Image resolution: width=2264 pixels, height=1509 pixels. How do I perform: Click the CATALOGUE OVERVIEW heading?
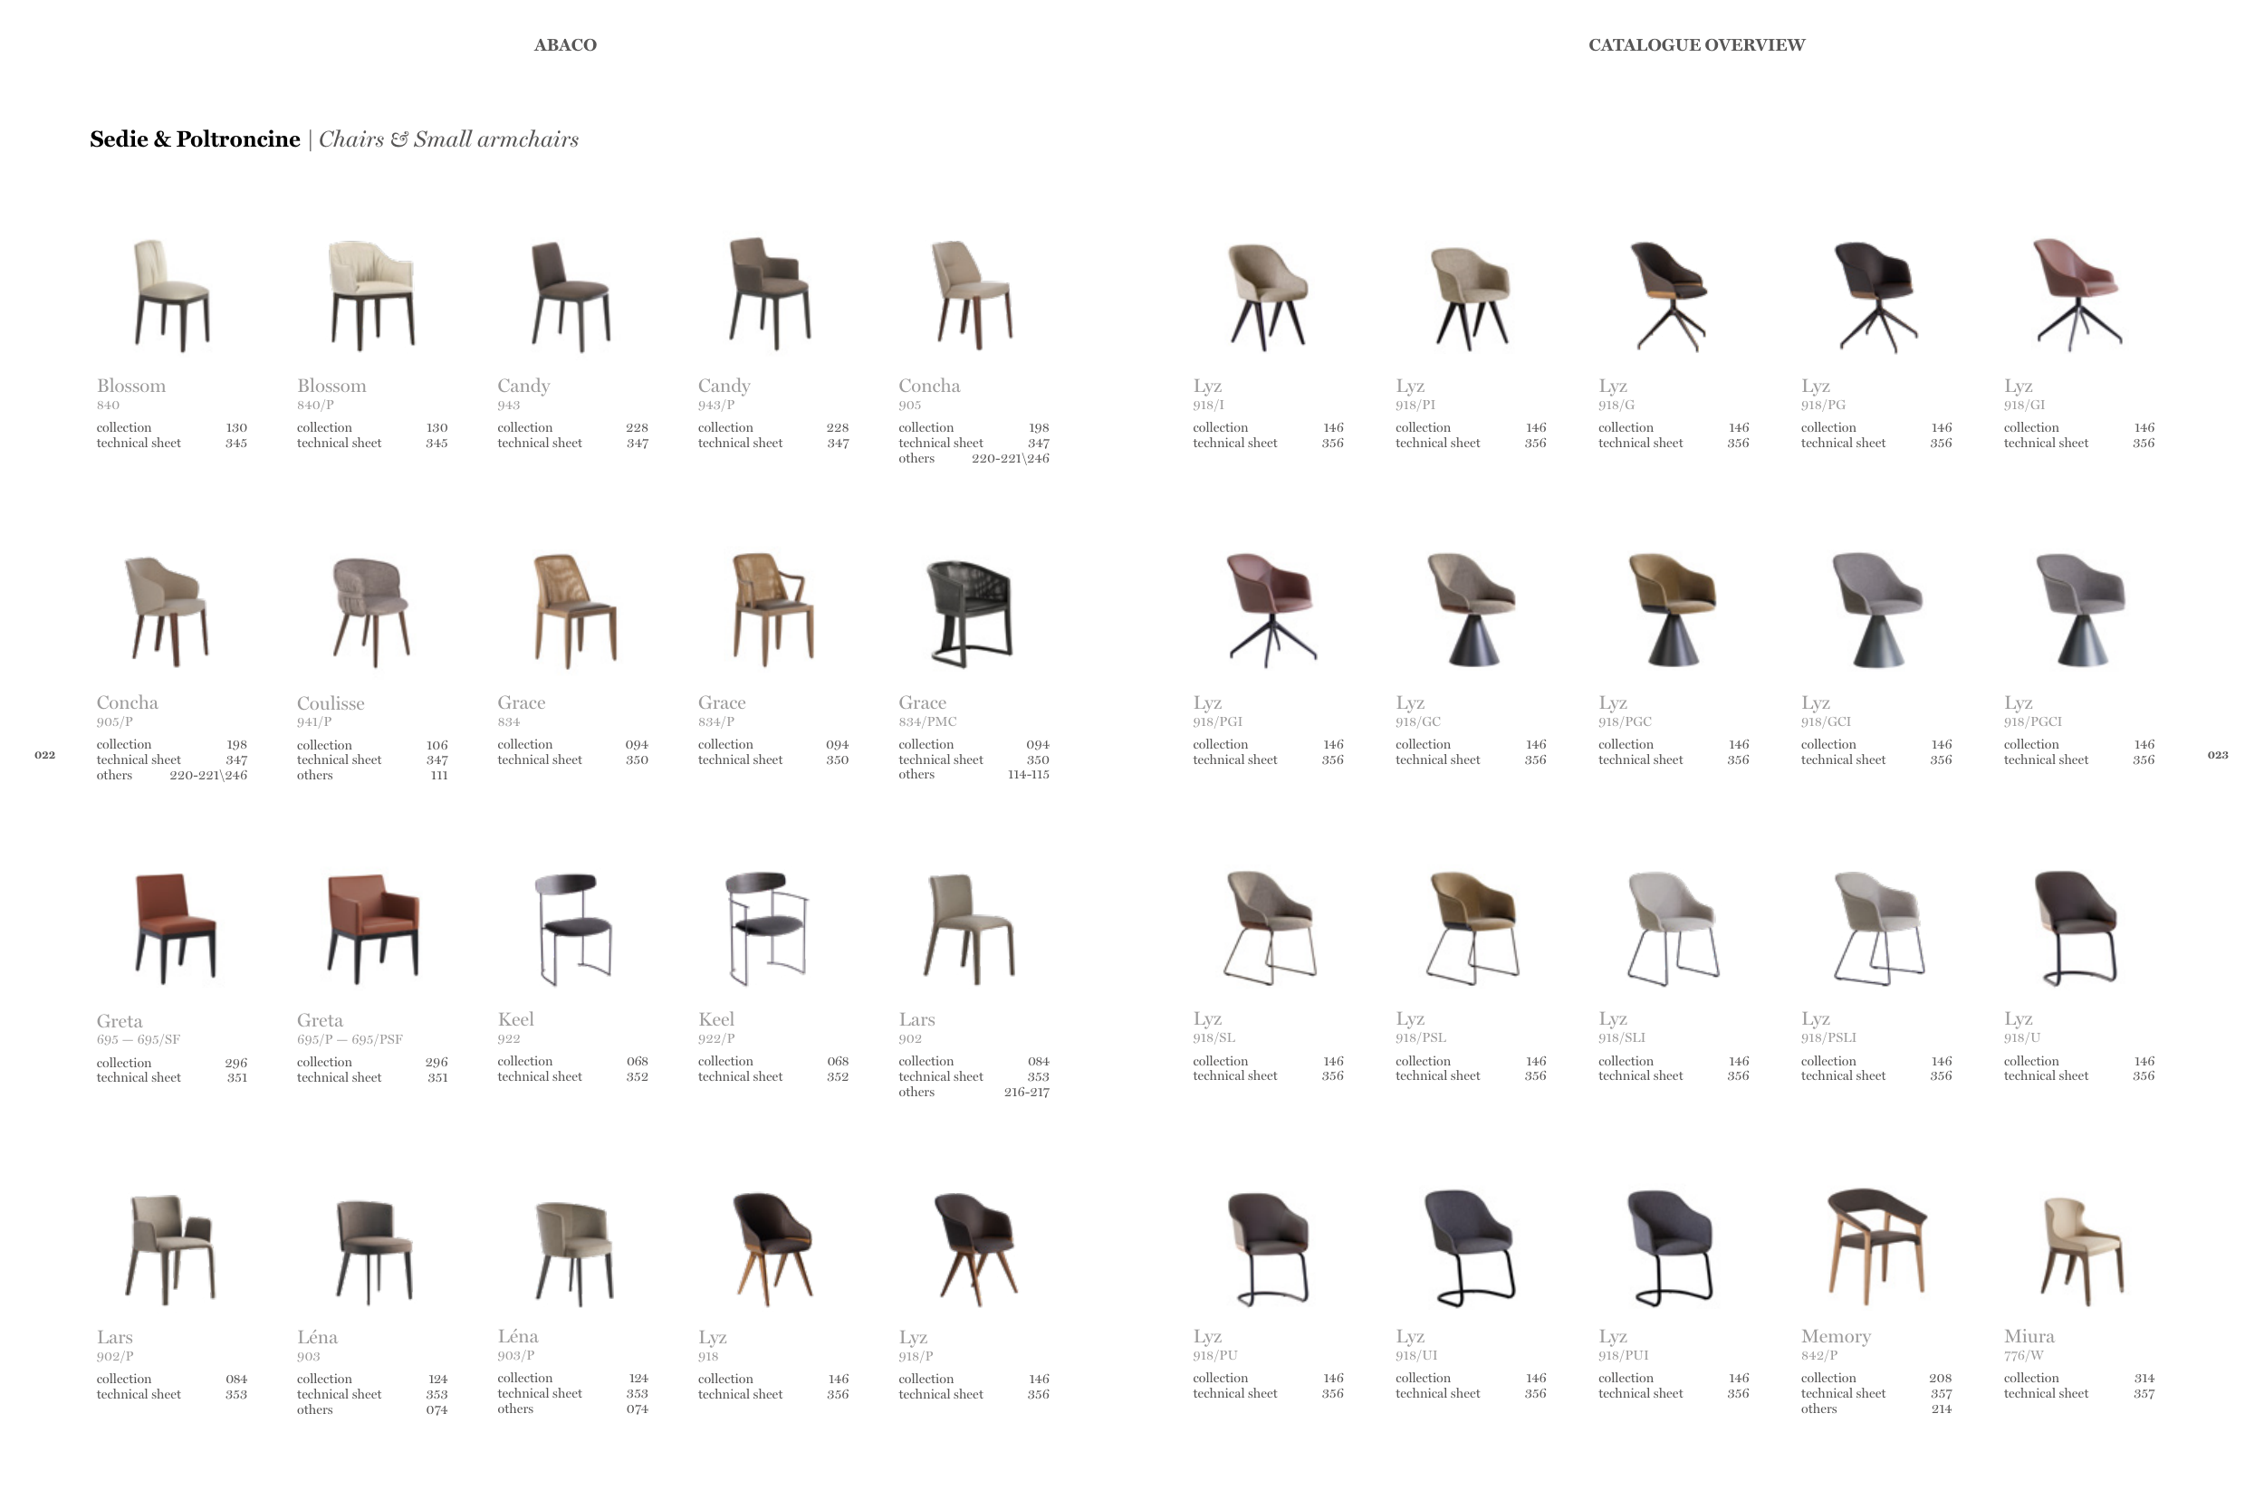pos(1696,45)
